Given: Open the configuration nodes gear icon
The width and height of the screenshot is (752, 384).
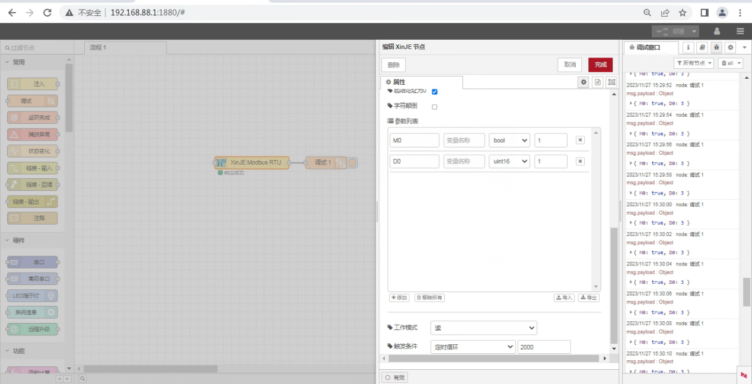Looking at the screenshot, I should (x=731, y=47).
